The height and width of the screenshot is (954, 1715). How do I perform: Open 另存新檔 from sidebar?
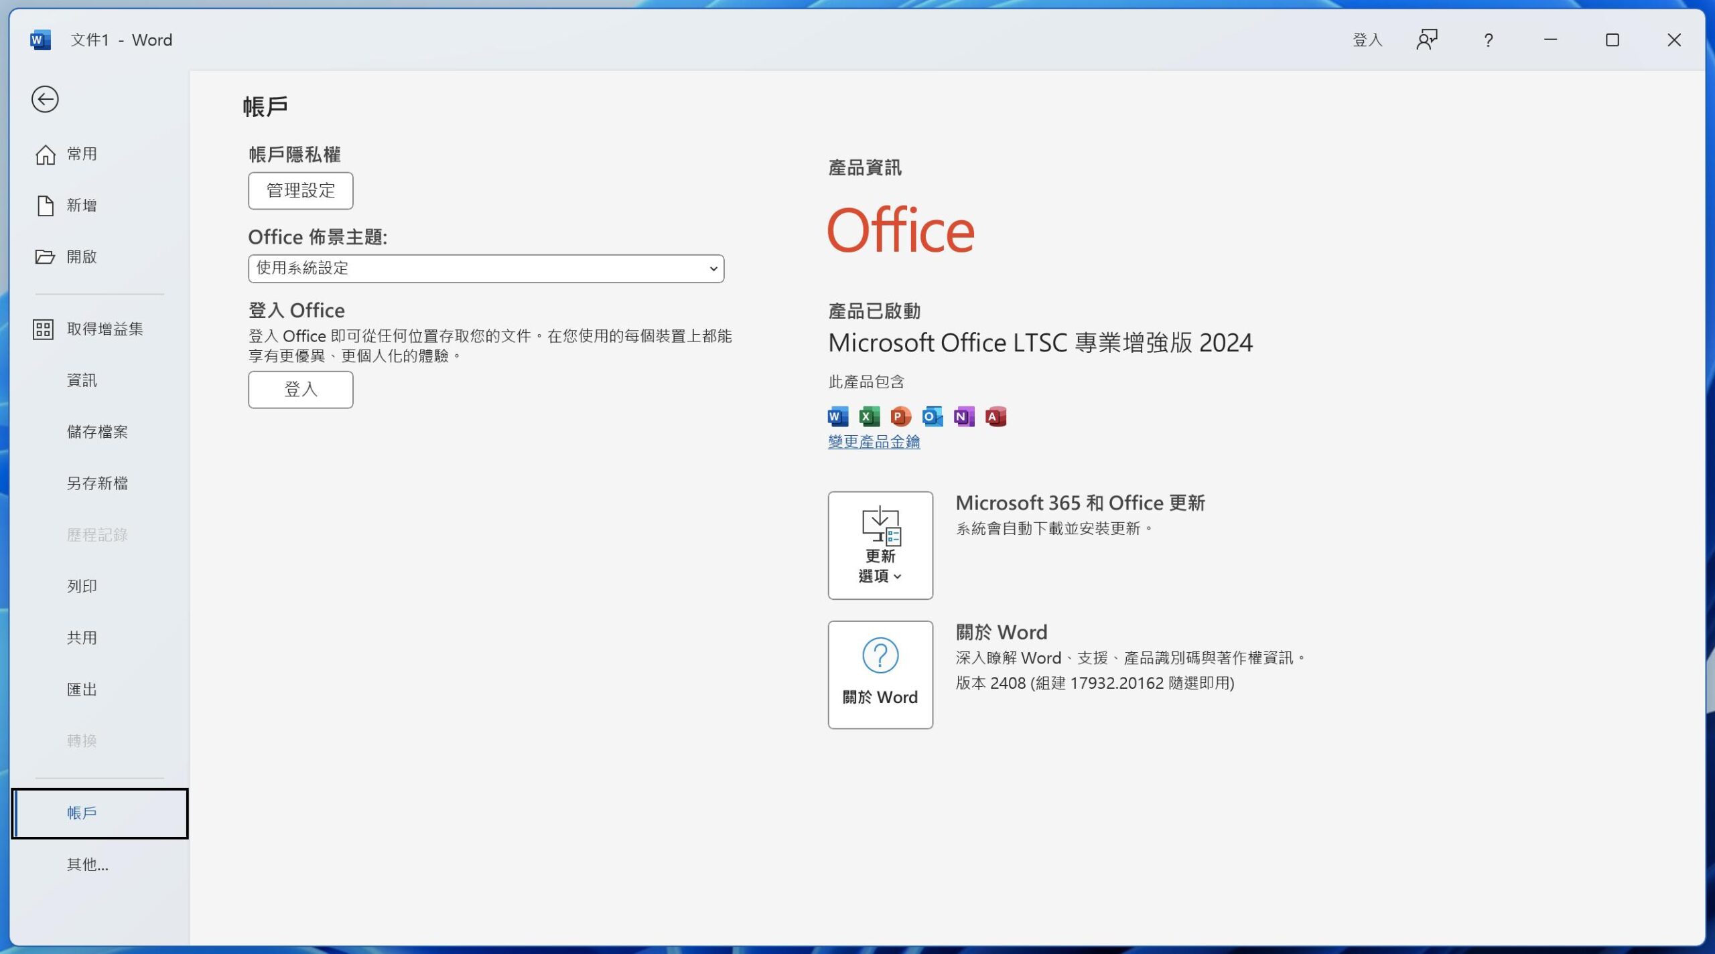pos(96,483)
